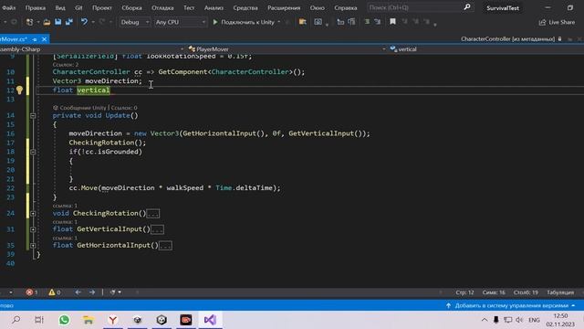Open the Any CPU platform dropdown
Screen dimensions: 584x329
click(180, 22)
